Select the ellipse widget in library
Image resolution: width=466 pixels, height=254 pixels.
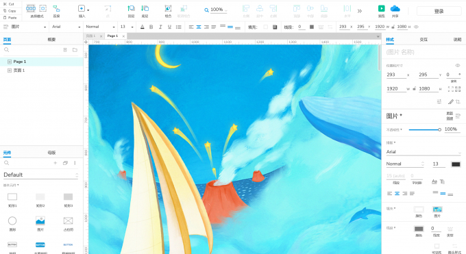point(12,220)
